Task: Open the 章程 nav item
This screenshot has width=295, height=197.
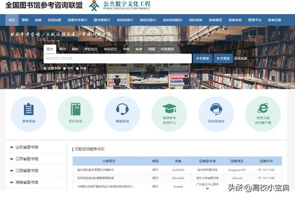Action: point(25,20)
